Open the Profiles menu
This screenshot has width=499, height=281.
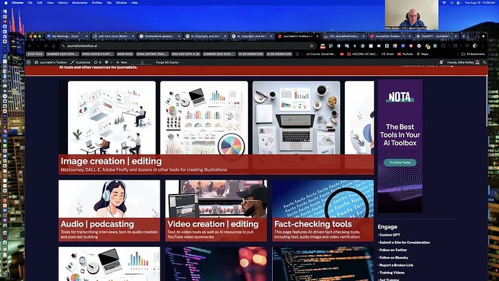(97, 3)
